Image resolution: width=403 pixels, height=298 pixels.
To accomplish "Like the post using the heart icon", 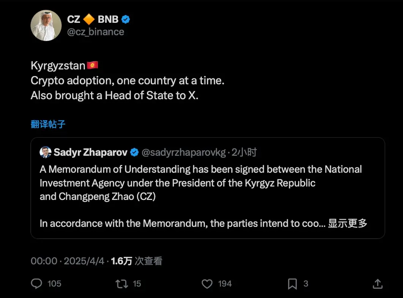I will point(207,284).
